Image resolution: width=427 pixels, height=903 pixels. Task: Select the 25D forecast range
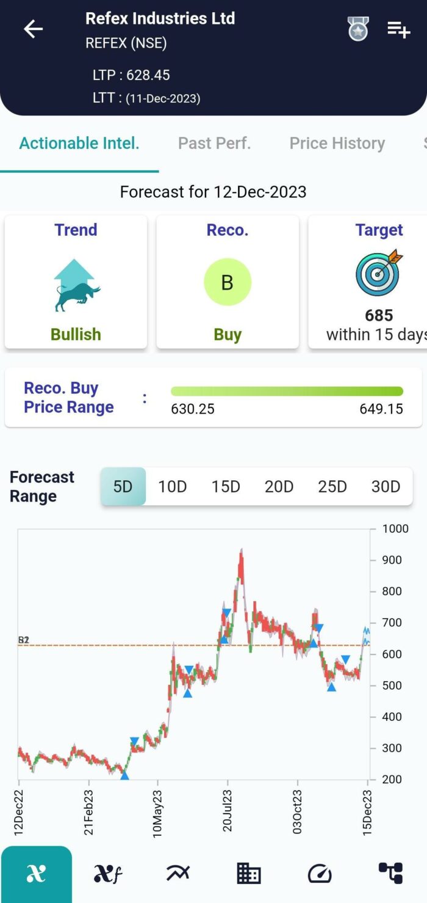[332, 486]
